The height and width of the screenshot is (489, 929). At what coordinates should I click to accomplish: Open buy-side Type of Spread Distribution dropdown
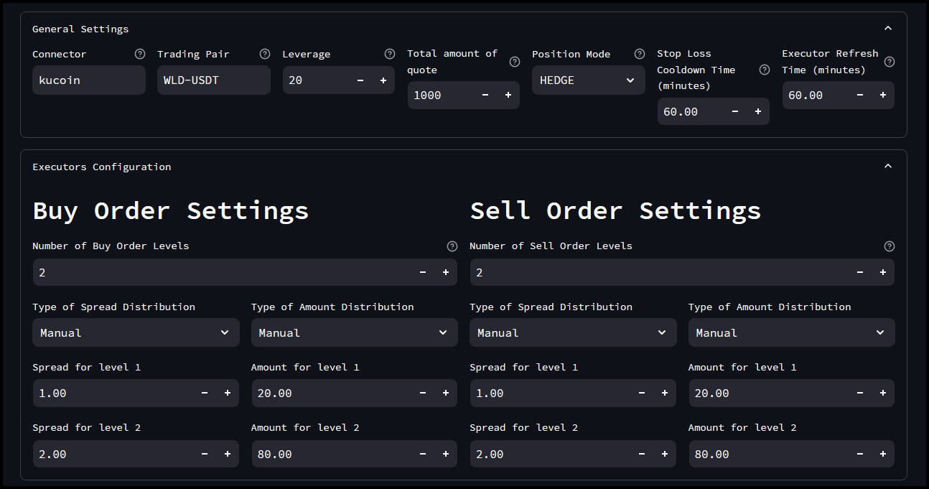135,332
